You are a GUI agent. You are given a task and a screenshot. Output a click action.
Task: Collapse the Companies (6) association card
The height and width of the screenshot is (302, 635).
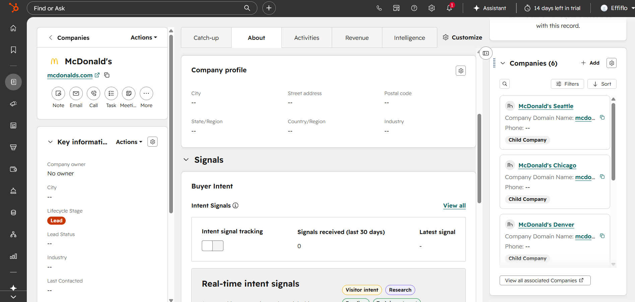503,63
